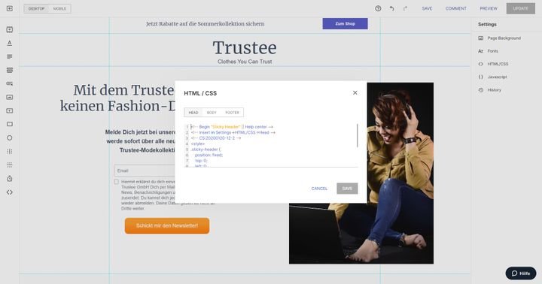Image resolution: width=542 pixels, height=284 pixels.
Task: Click code line with <style> tag
Action: click(198, 144)
